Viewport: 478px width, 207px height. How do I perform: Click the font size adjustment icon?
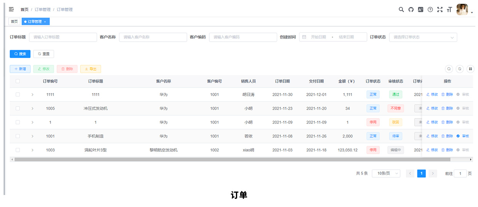pyautogui.click(x=449, y=10)
